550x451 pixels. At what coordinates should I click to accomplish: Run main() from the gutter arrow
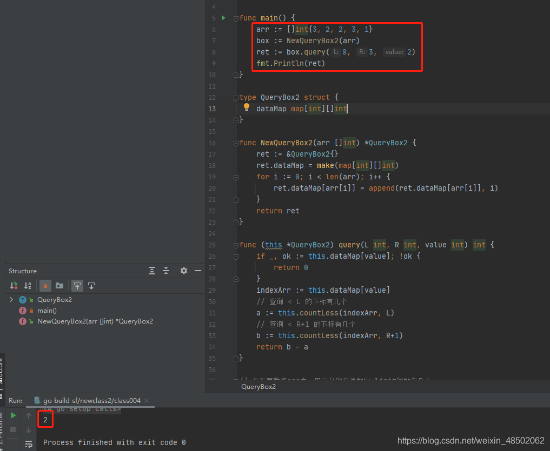click(x=223, y=17)
